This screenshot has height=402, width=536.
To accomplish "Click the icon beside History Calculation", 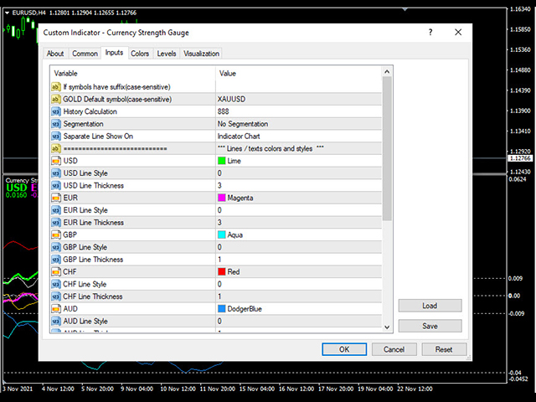I will click(x=56, y=111).
